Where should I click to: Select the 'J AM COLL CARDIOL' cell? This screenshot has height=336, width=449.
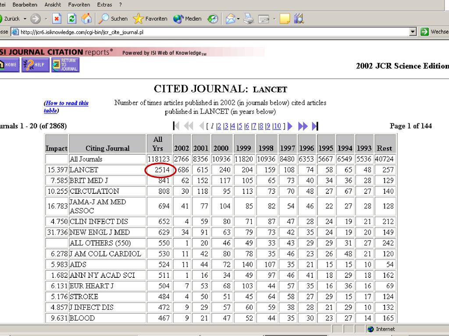pos(107,254)
